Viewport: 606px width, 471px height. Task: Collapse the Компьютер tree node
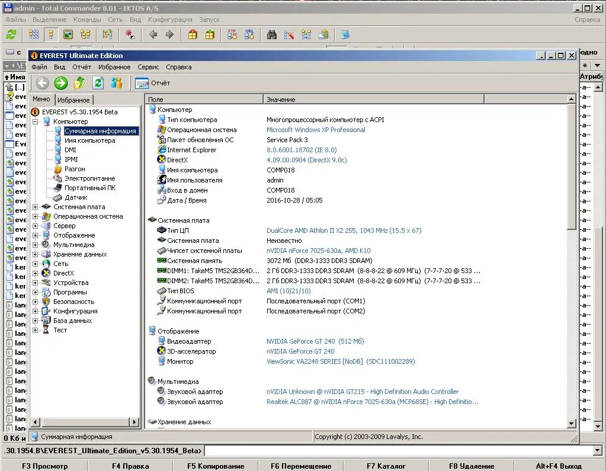click(35, 121)
